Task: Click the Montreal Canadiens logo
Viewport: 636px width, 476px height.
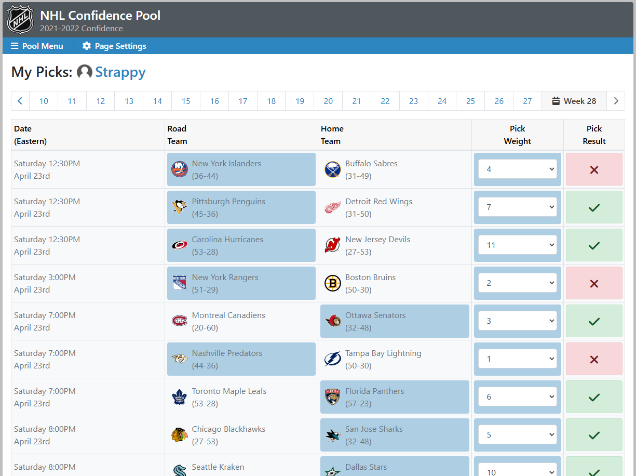Action: point(180,321)
